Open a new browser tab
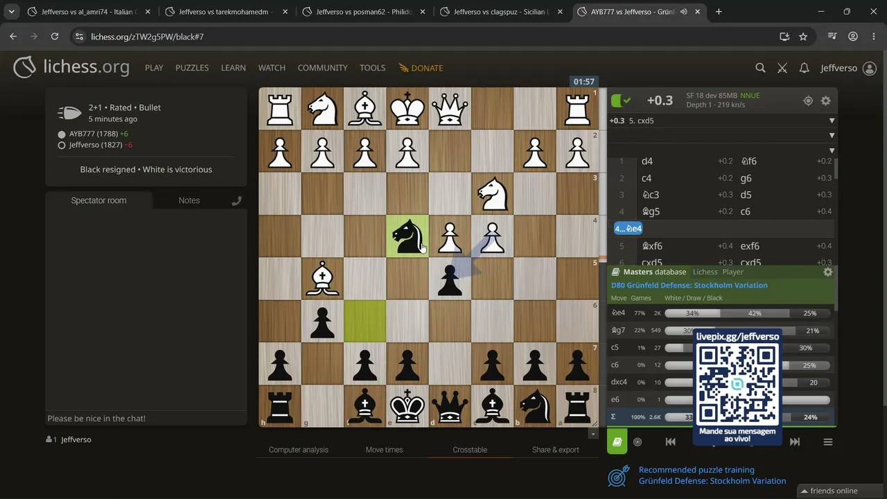887x499 pixels. coord(719,12)
